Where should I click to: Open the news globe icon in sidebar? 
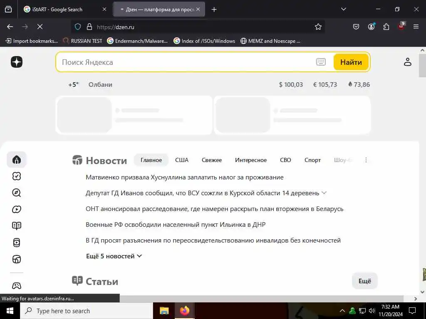tap(17, 259)
